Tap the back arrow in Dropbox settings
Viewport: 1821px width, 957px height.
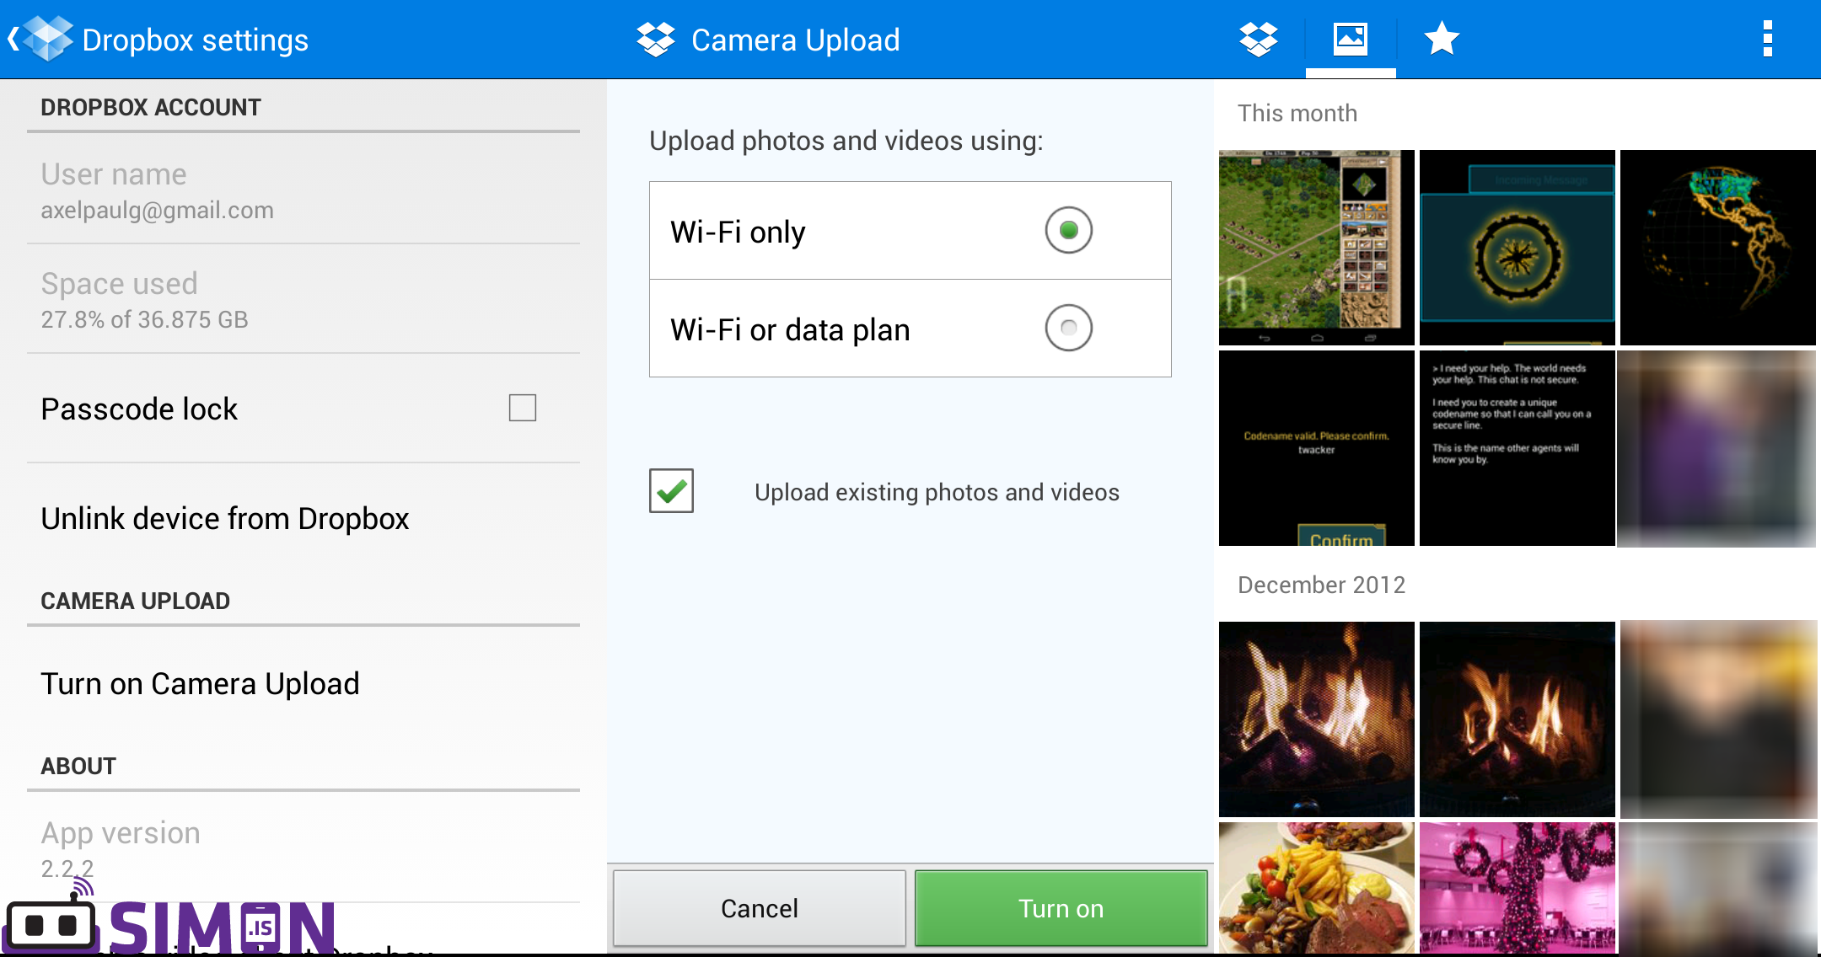[13, 38]
